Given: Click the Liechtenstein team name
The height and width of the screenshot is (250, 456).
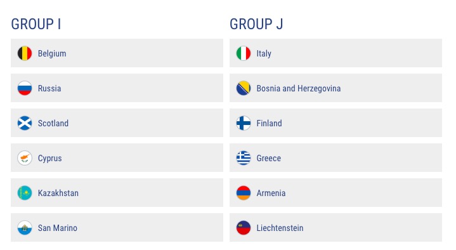Looking at the screenshot, I should tap(280, 228).
